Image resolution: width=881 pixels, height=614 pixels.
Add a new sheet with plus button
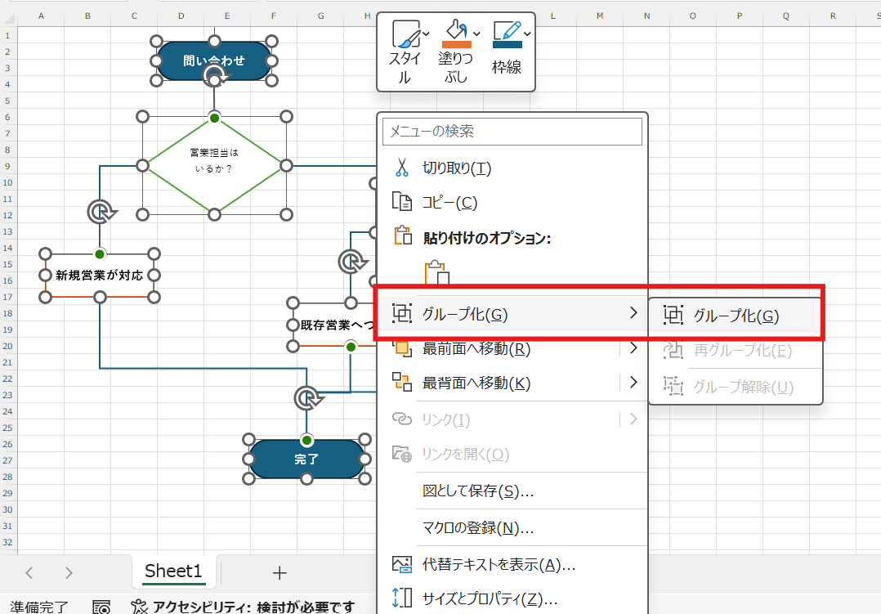[x=280, y=572]
